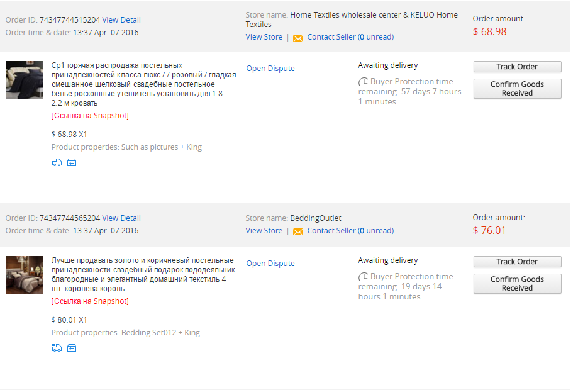578x390 pixels.
Task: Open View Detail for order 74347744515204
Action: click(121, 20)
